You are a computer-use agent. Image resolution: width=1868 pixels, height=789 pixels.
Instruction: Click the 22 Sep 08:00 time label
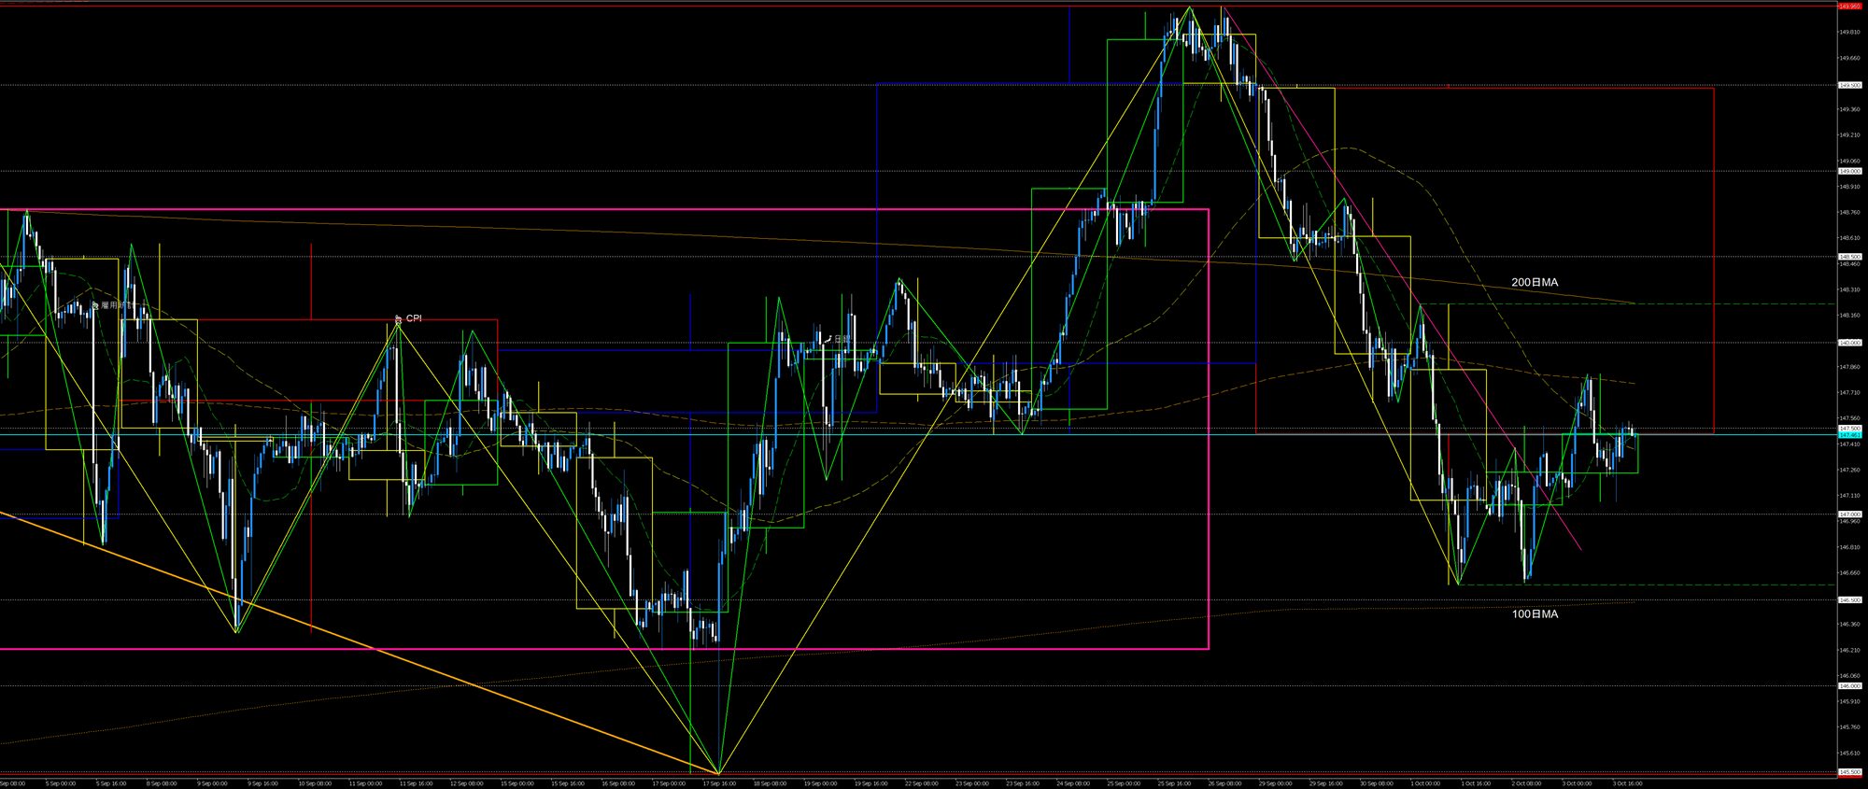point(921,783)
